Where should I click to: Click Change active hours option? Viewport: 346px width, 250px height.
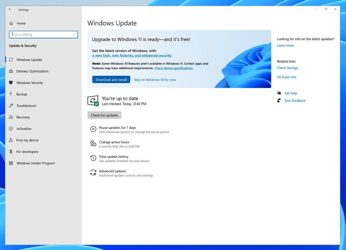point(114,142)
